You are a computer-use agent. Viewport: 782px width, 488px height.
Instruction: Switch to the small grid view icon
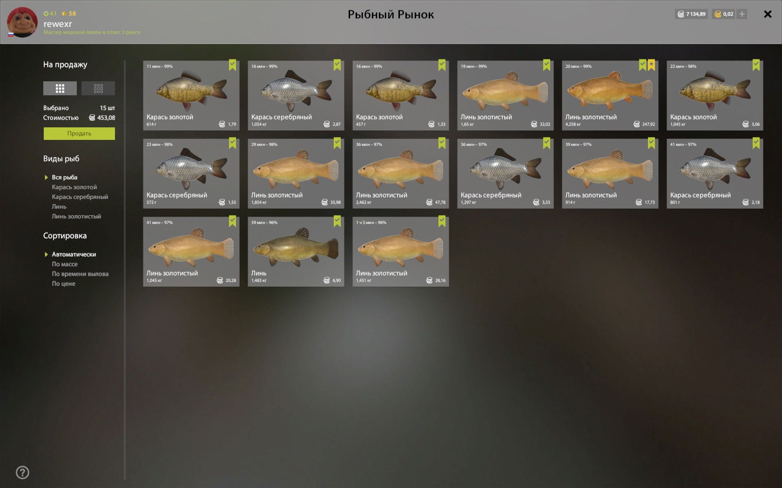[x=98, y=88]
